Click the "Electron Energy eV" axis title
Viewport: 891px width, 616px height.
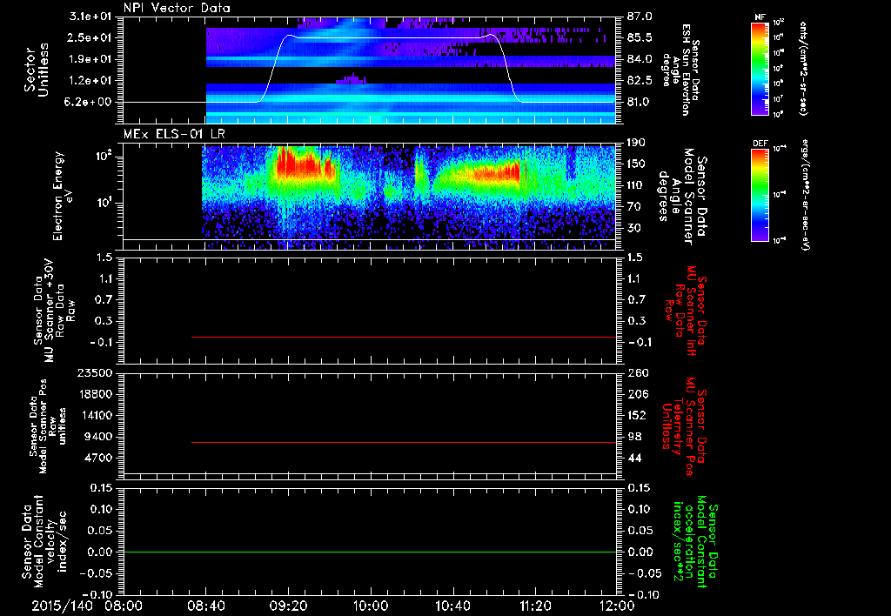pyautogui.click(x=62, y=196)
